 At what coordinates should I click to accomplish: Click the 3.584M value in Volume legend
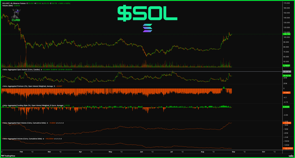[x=17, y=6]
